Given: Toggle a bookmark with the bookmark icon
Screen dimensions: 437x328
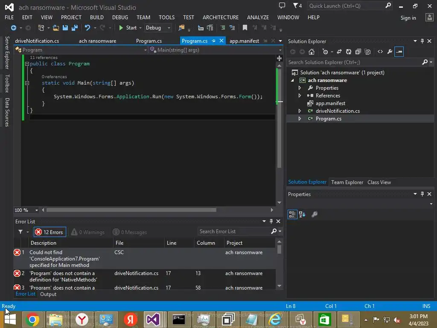Looking at the screenshot, I should point(245,28).
